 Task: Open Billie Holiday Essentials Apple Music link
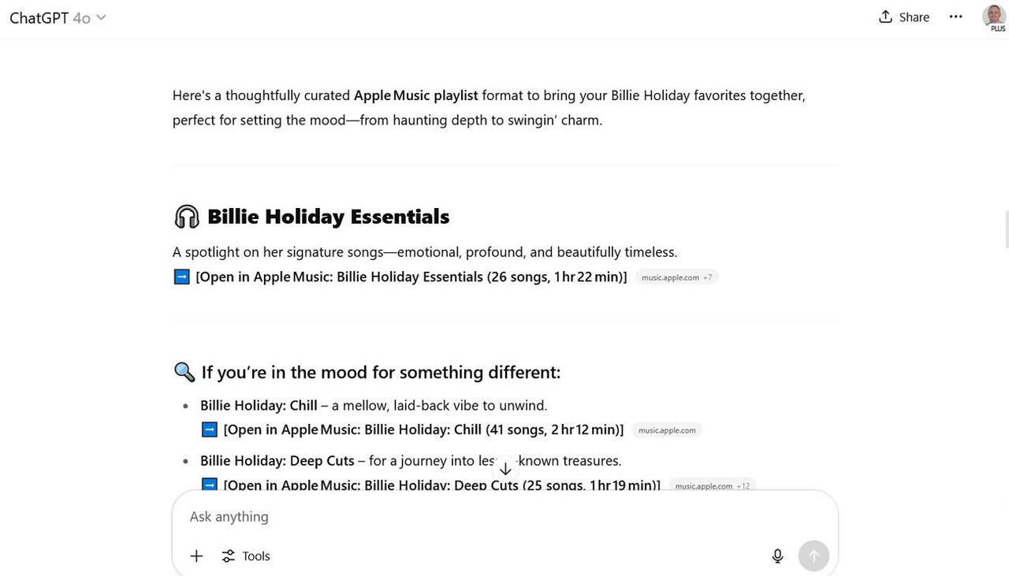click(x=411, y=277)
